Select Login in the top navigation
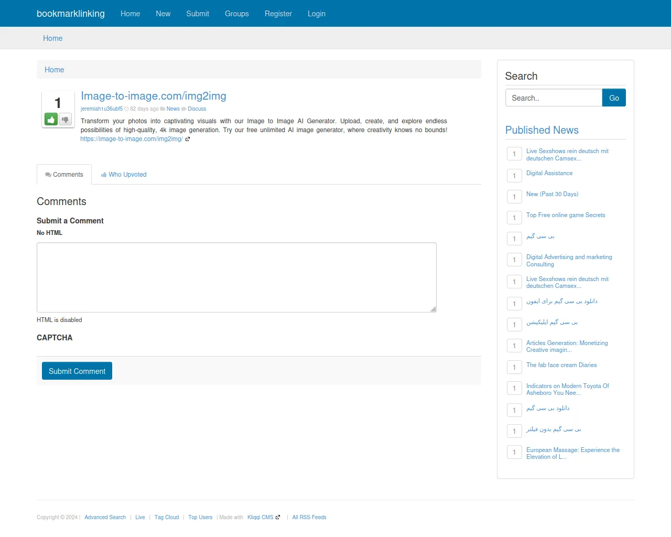 coord(317,14)
